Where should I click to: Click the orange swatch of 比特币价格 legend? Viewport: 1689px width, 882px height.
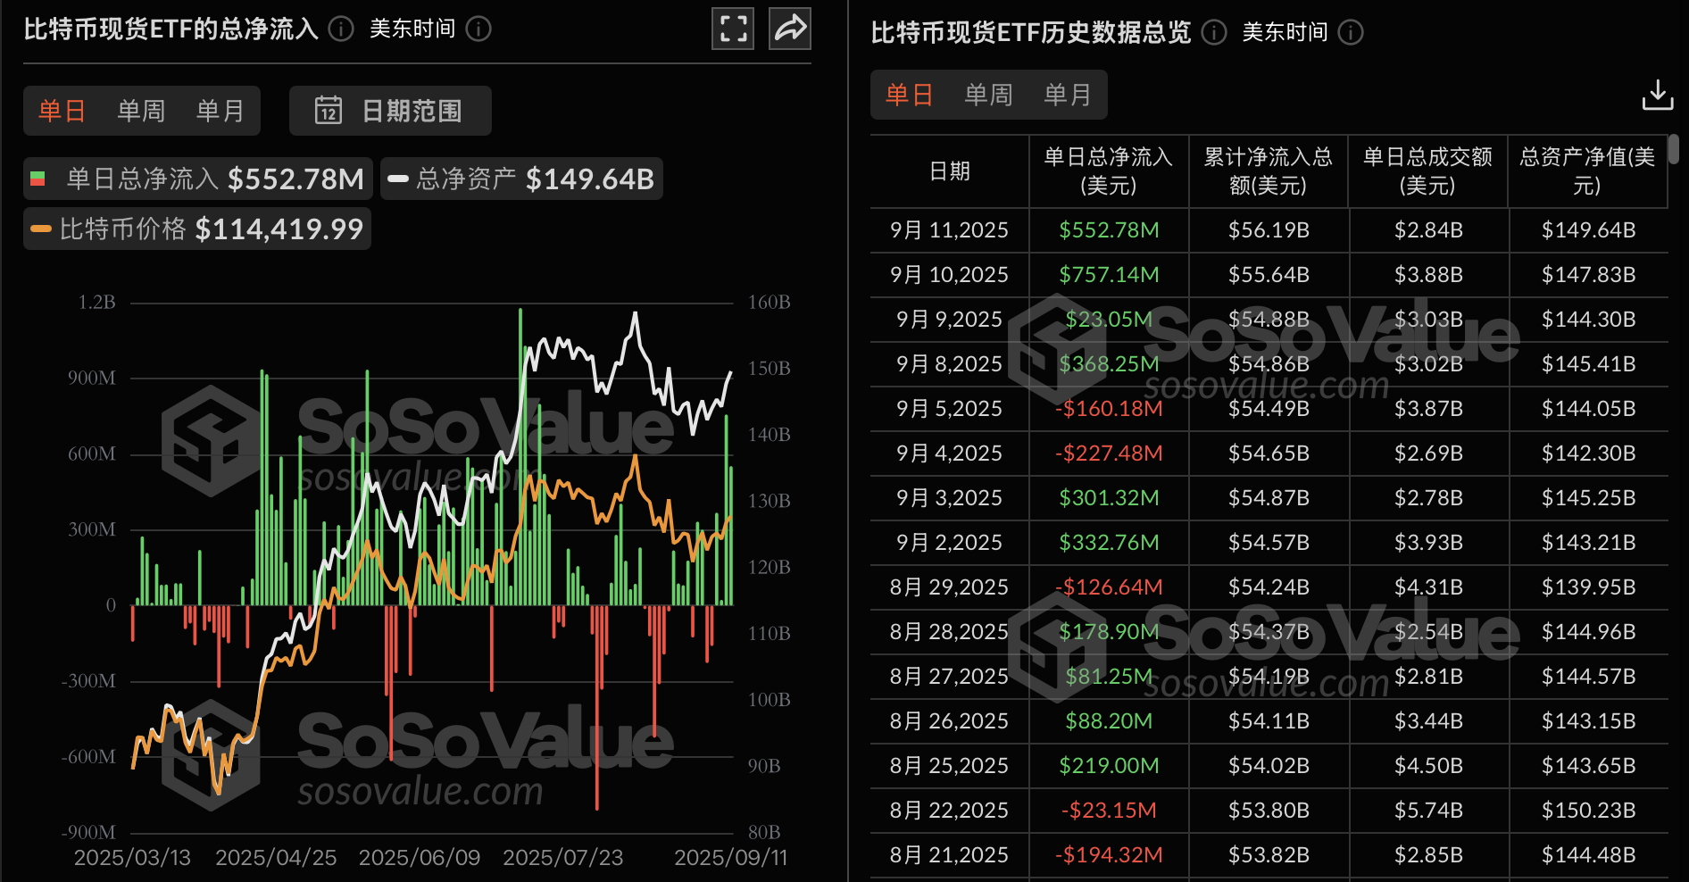[x=41, y=229]
